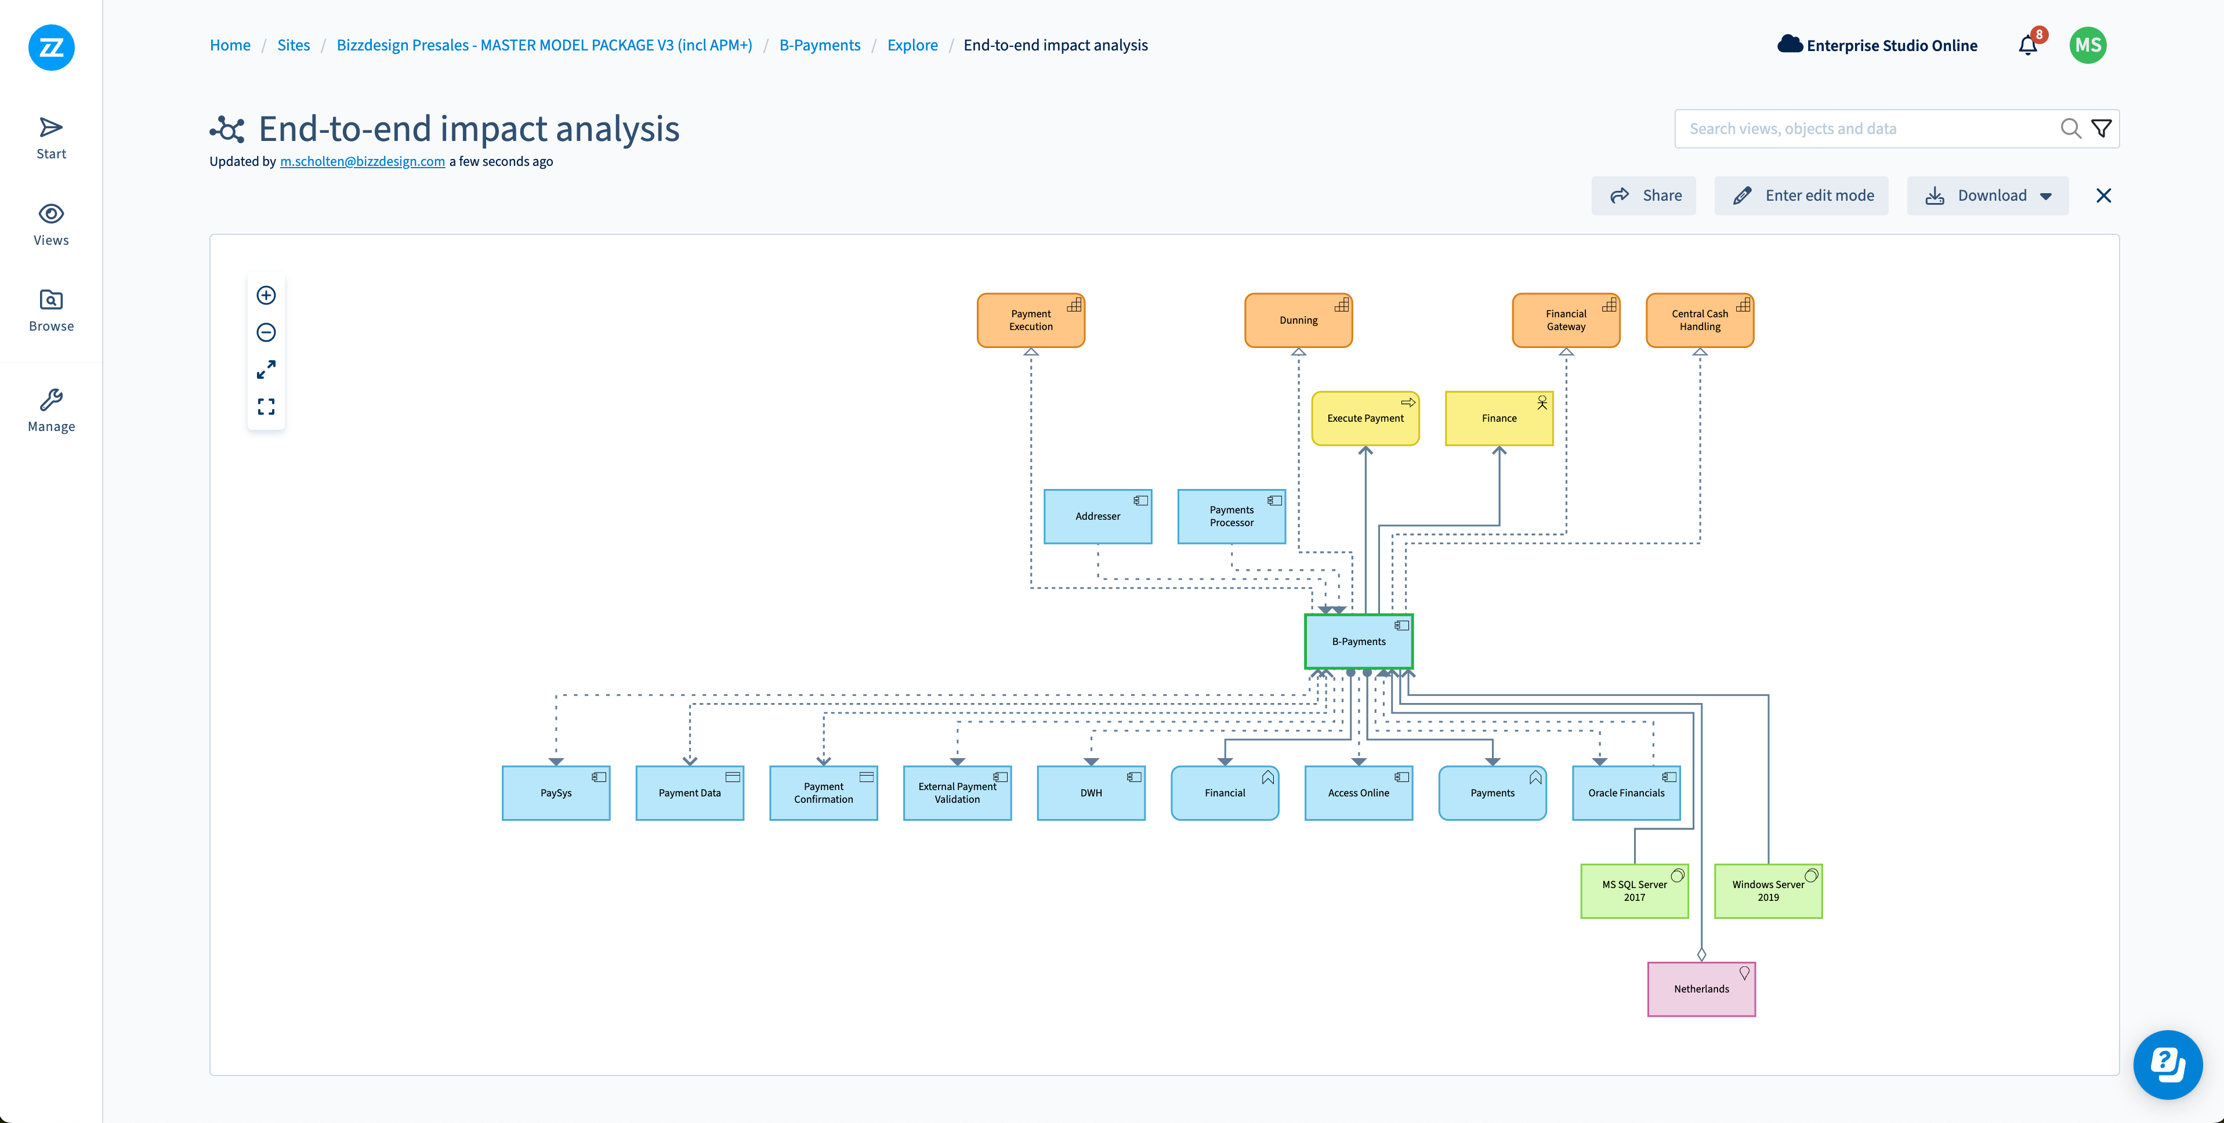Select the Financial Gateway node

(x=1566, y=320)
